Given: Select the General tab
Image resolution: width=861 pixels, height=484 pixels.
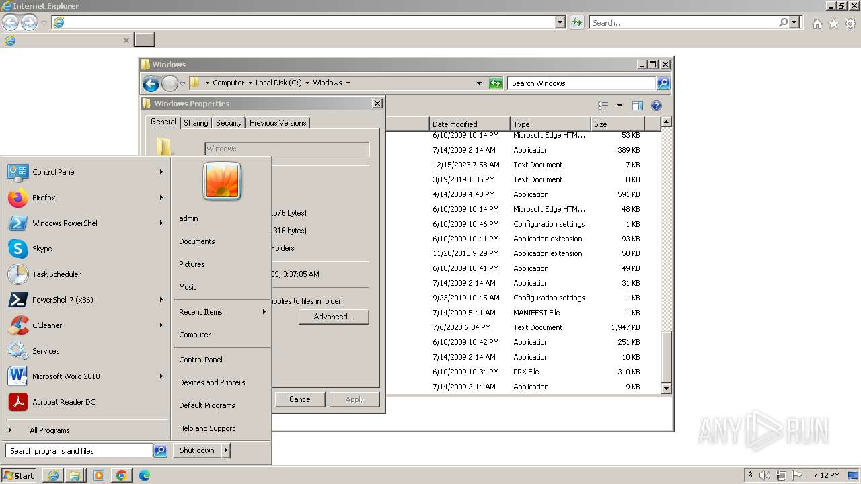Looking at the screenshot, I should pos(163,122).
